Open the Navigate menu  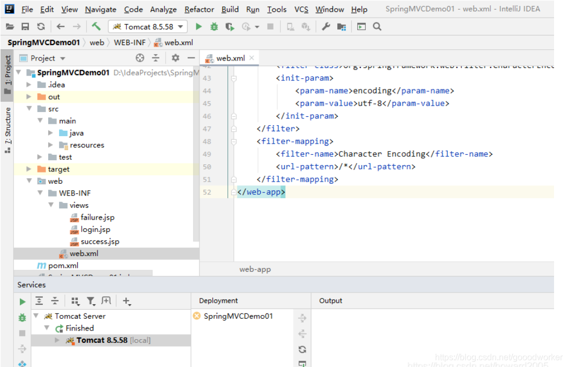pos(101,9)
